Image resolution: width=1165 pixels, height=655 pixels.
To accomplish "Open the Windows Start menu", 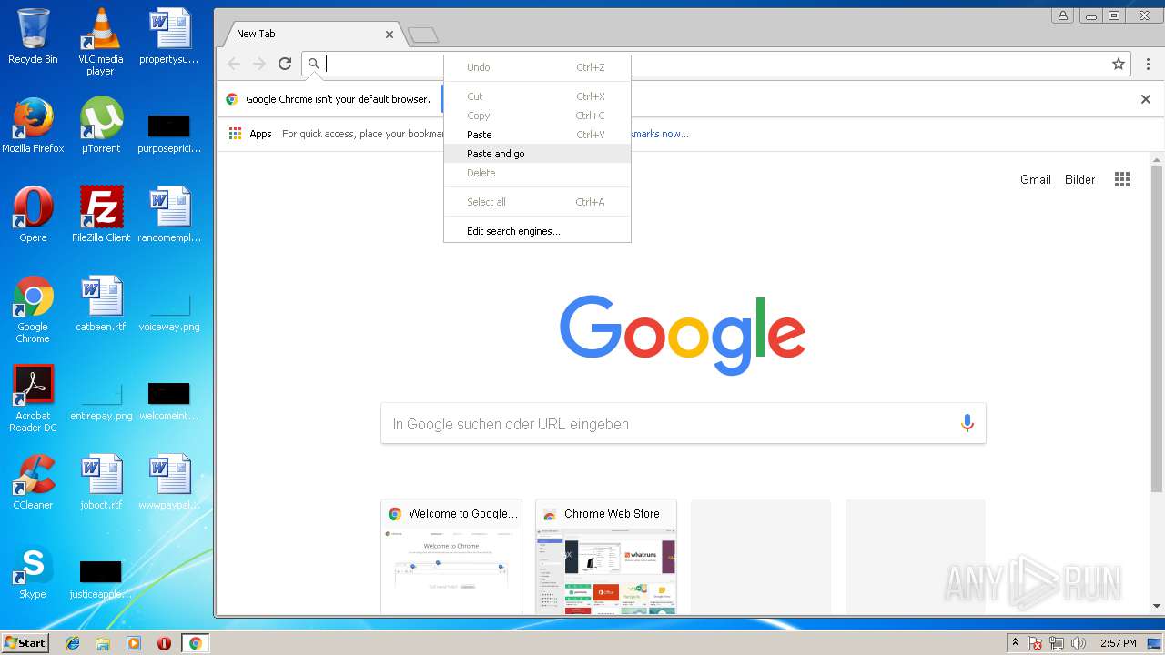I will point(25,642).
